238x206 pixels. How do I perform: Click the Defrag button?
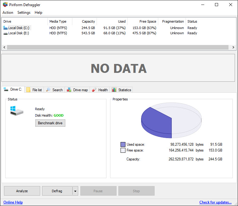point(57,191)
